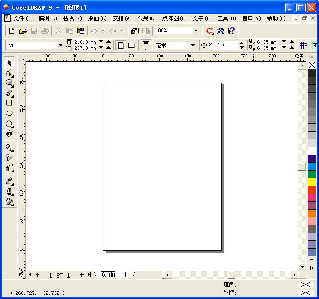Select the Polygon tool

click(x=9, y=123)
